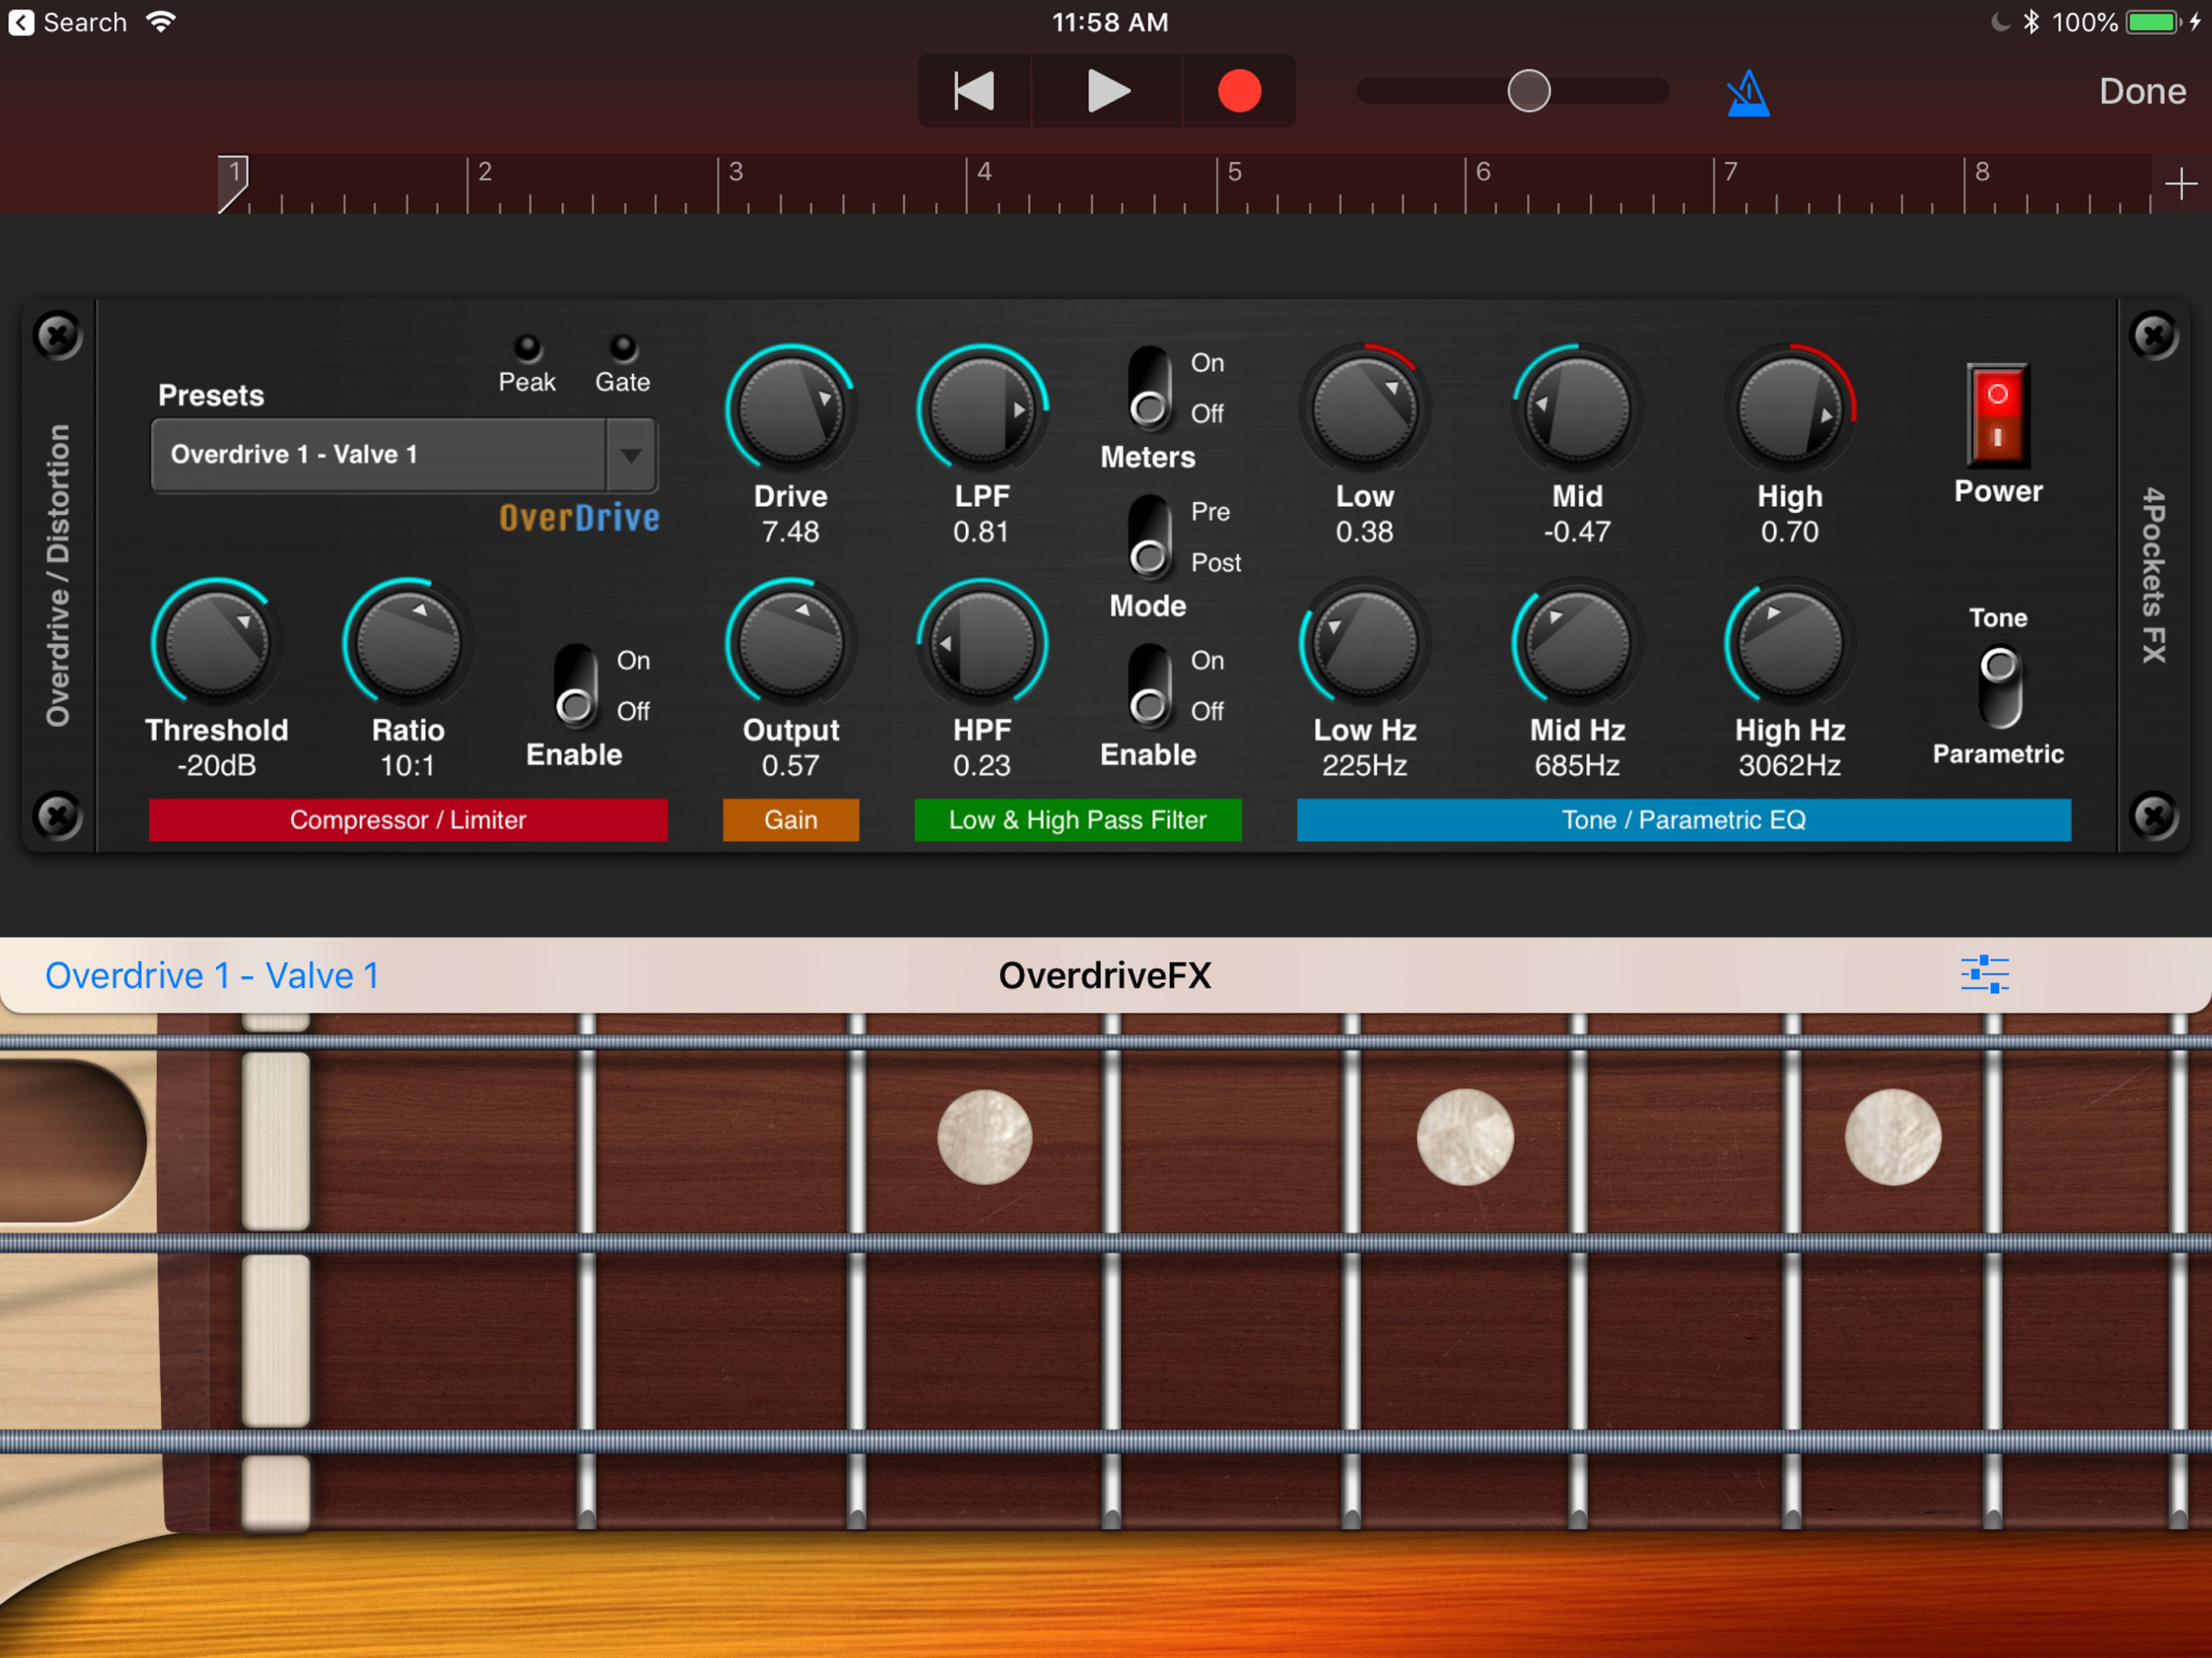The image size is (2212, 1658).
Task: Open track controls mixer sliders icon
Action: coord(1984,974)
